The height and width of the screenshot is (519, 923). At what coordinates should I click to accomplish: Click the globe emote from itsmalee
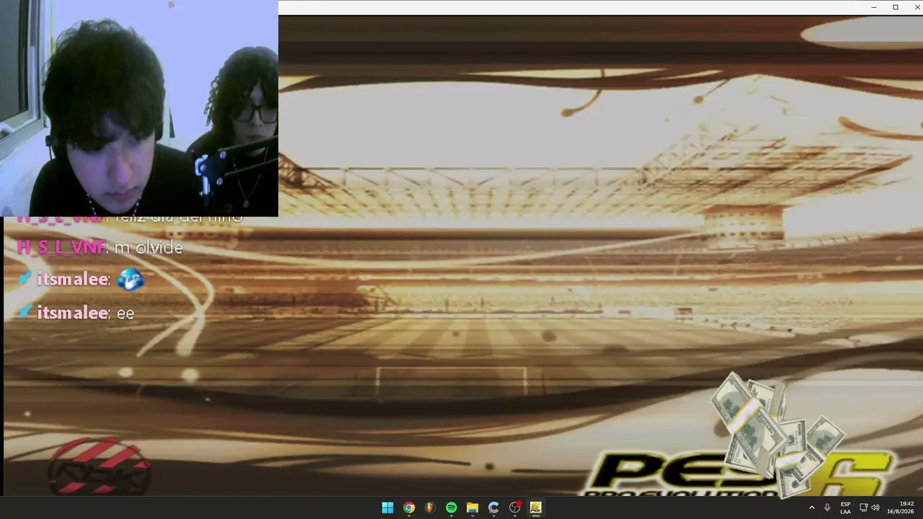coord(131,280)
